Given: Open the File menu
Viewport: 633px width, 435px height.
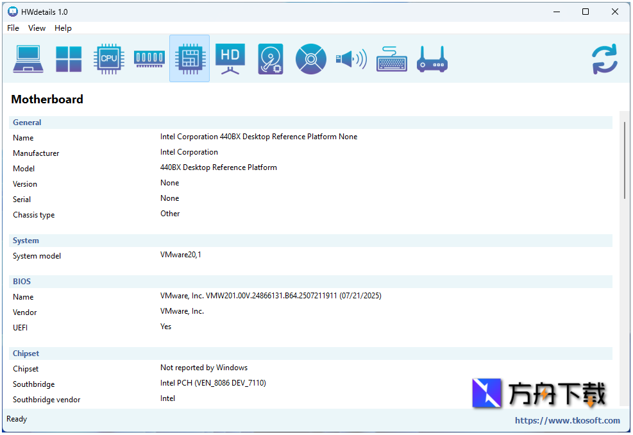Looking at the screenshot, I should [x=13, y=28].
